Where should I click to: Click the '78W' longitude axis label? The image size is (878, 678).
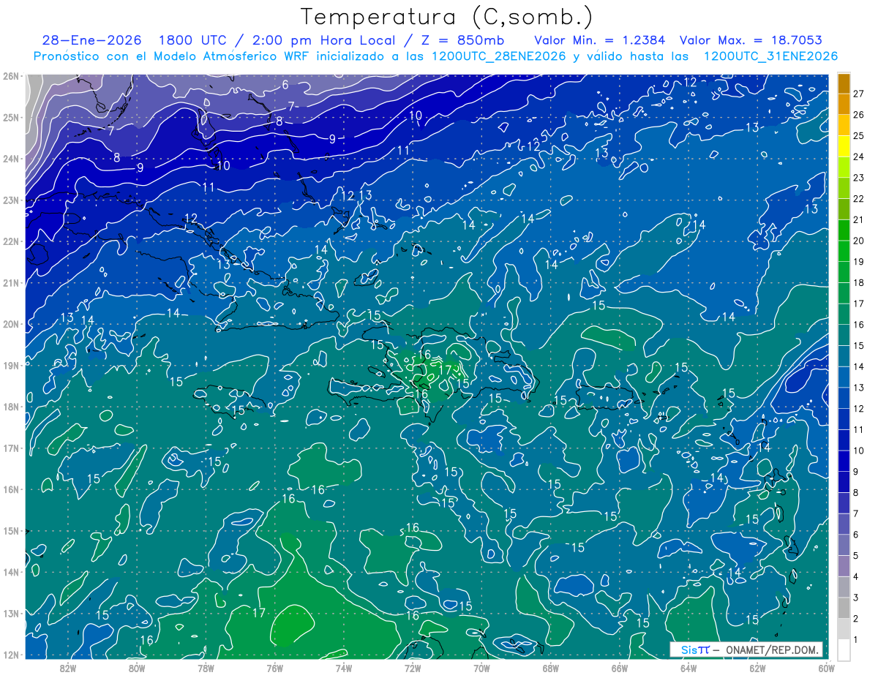(x=206, y=667)
